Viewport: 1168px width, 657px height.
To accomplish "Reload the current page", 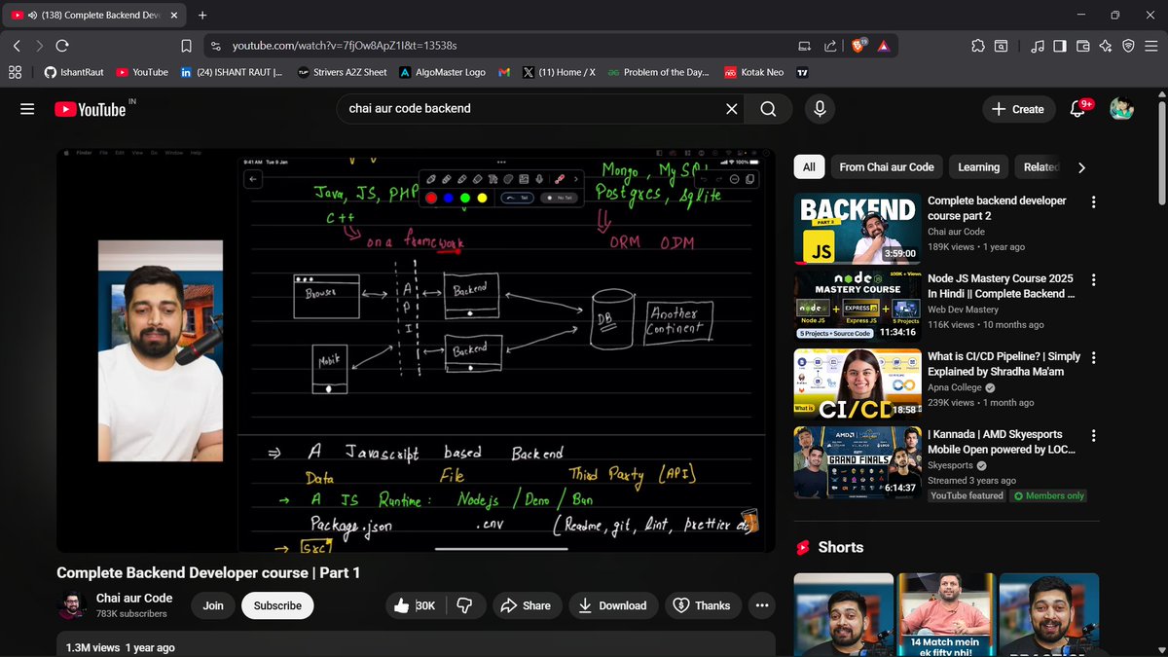I will click(62, 46).
